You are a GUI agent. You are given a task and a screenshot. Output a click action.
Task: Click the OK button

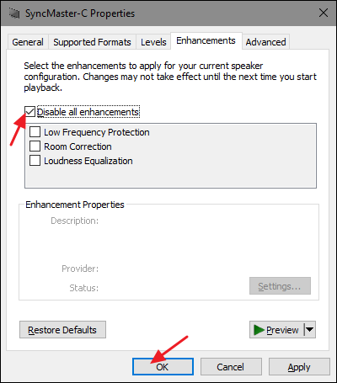[x=163, y=366]
